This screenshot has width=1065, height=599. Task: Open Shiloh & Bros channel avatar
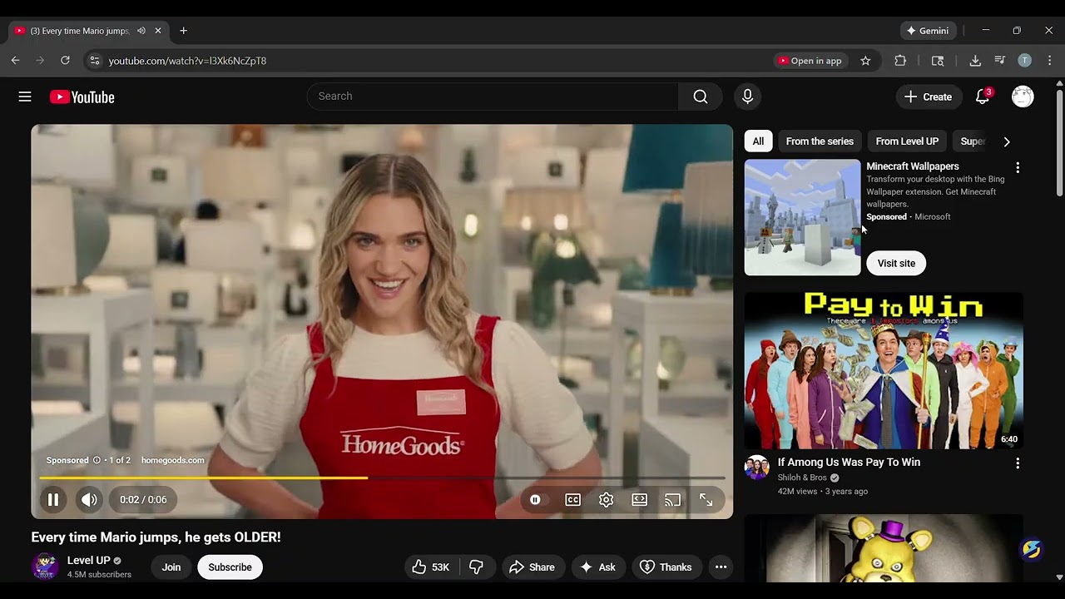(x=757, y=468)
